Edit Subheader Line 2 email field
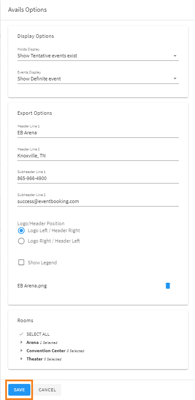The width and height of the screenshot is (195, 400). click(x=98, y=201)
